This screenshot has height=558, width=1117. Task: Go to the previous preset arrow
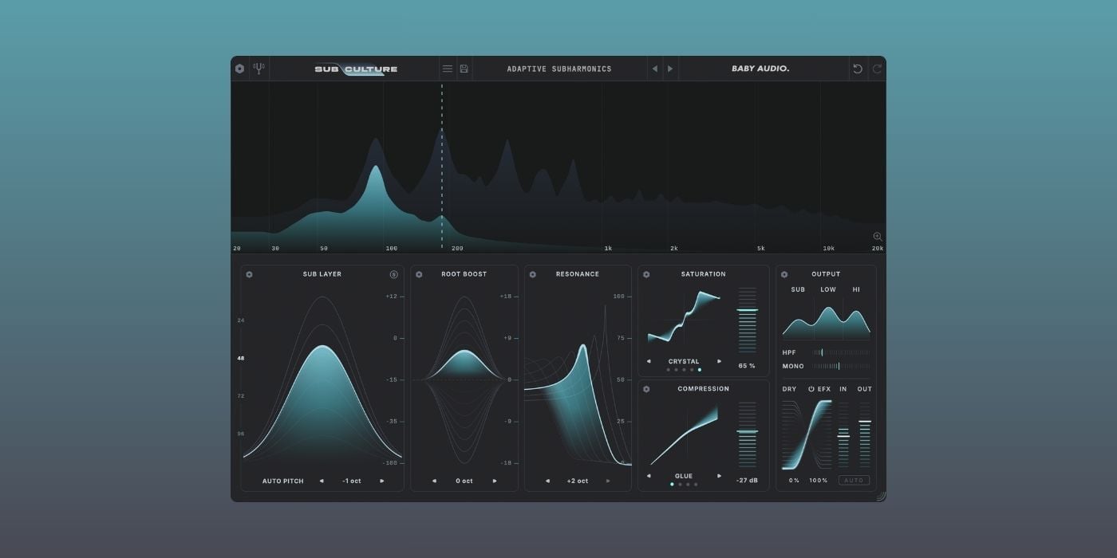[655, 69]
